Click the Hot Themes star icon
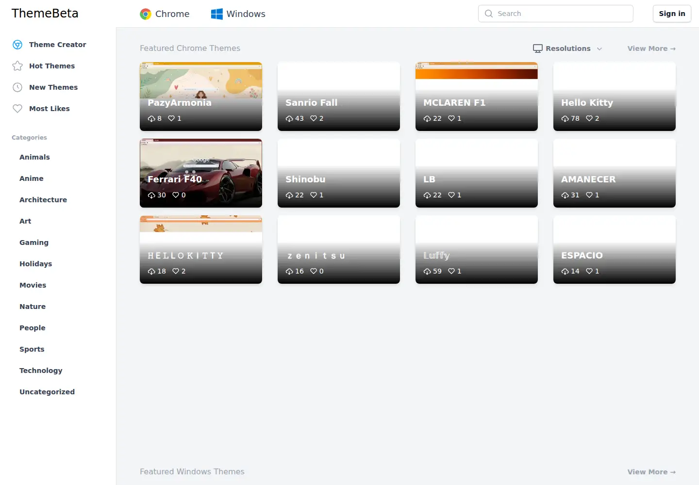Screen dimensions: 699x485 click(x=17, y=66)
